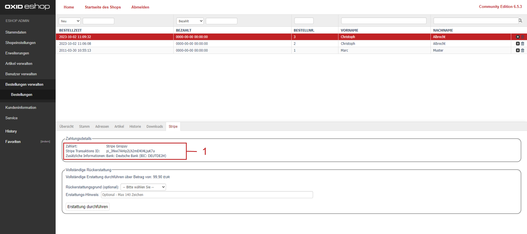This screenshot has width=527, height=234.
Task: Click Stripe transaction ID pi_3Nwi7AHip2Lh2mE404LjuK7a
Action: pyautogui.click(x=130, y=151)
